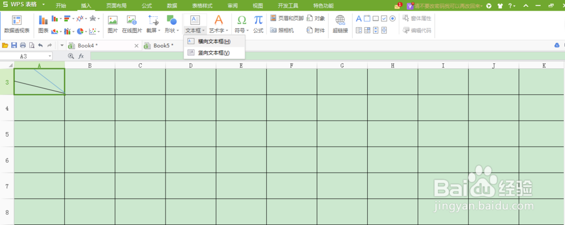
Task: Click the formula bar input field
Action: [x=327, y=56]
